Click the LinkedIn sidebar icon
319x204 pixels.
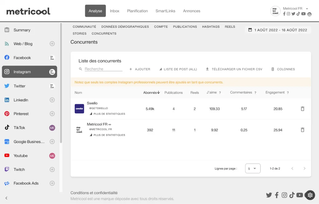7,100
